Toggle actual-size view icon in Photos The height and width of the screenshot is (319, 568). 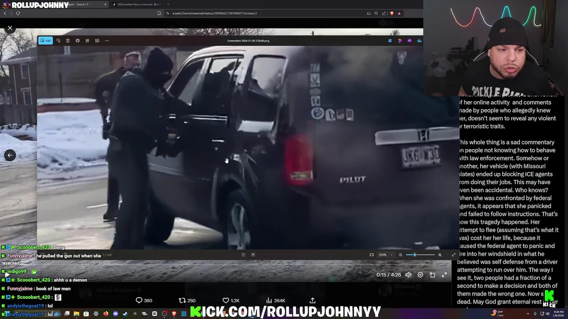(x=253, y=255)
